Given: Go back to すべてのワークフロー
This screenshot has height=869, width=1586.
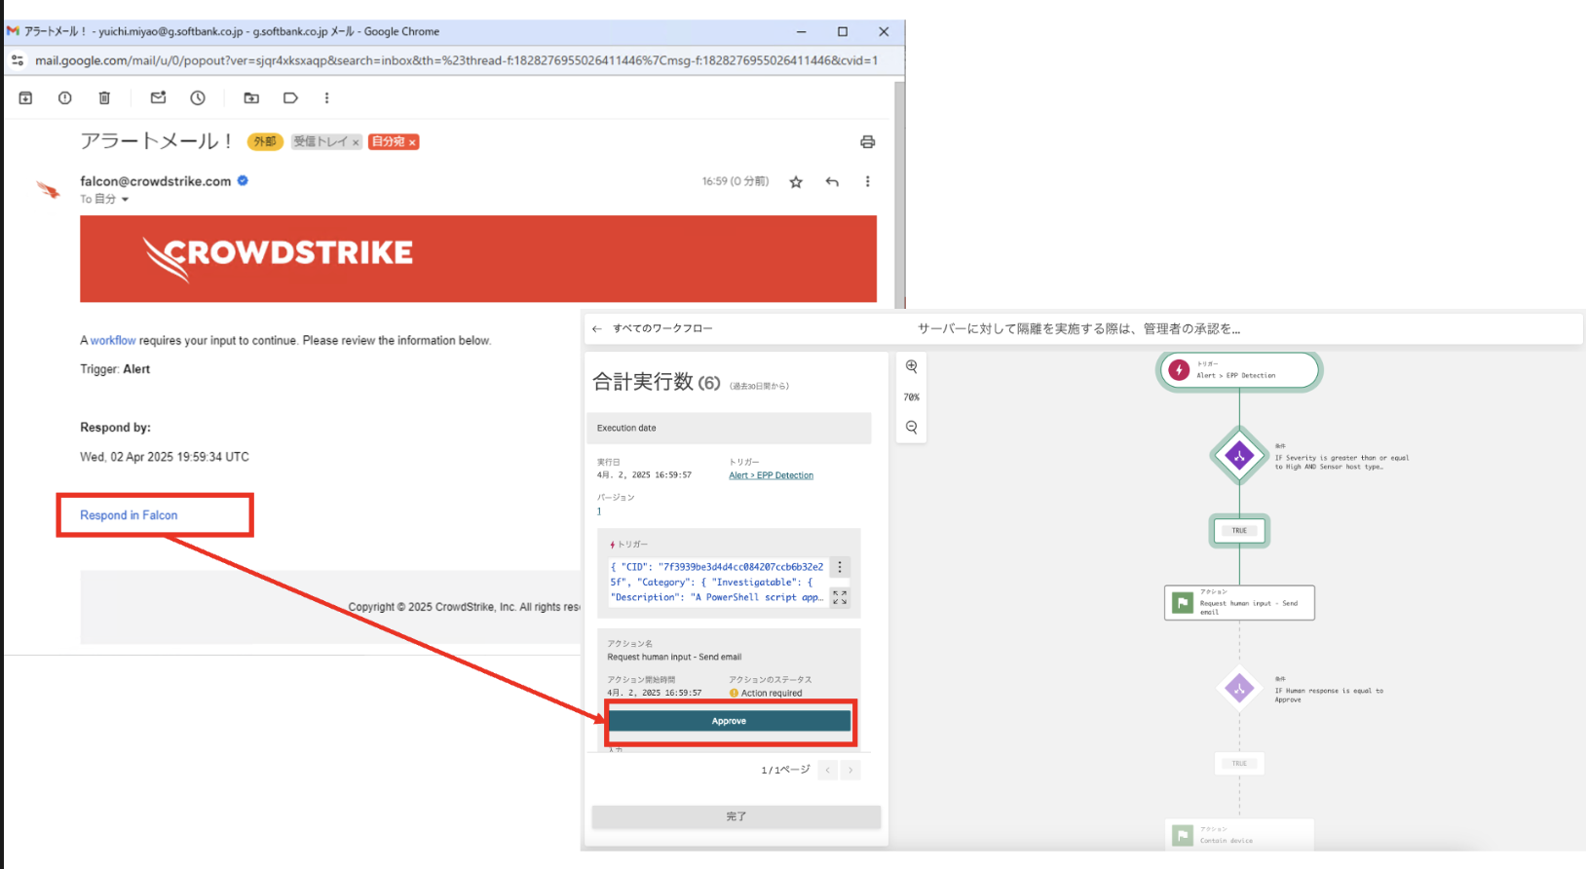Looking at the screenshot, I should (x=653, y=328).
